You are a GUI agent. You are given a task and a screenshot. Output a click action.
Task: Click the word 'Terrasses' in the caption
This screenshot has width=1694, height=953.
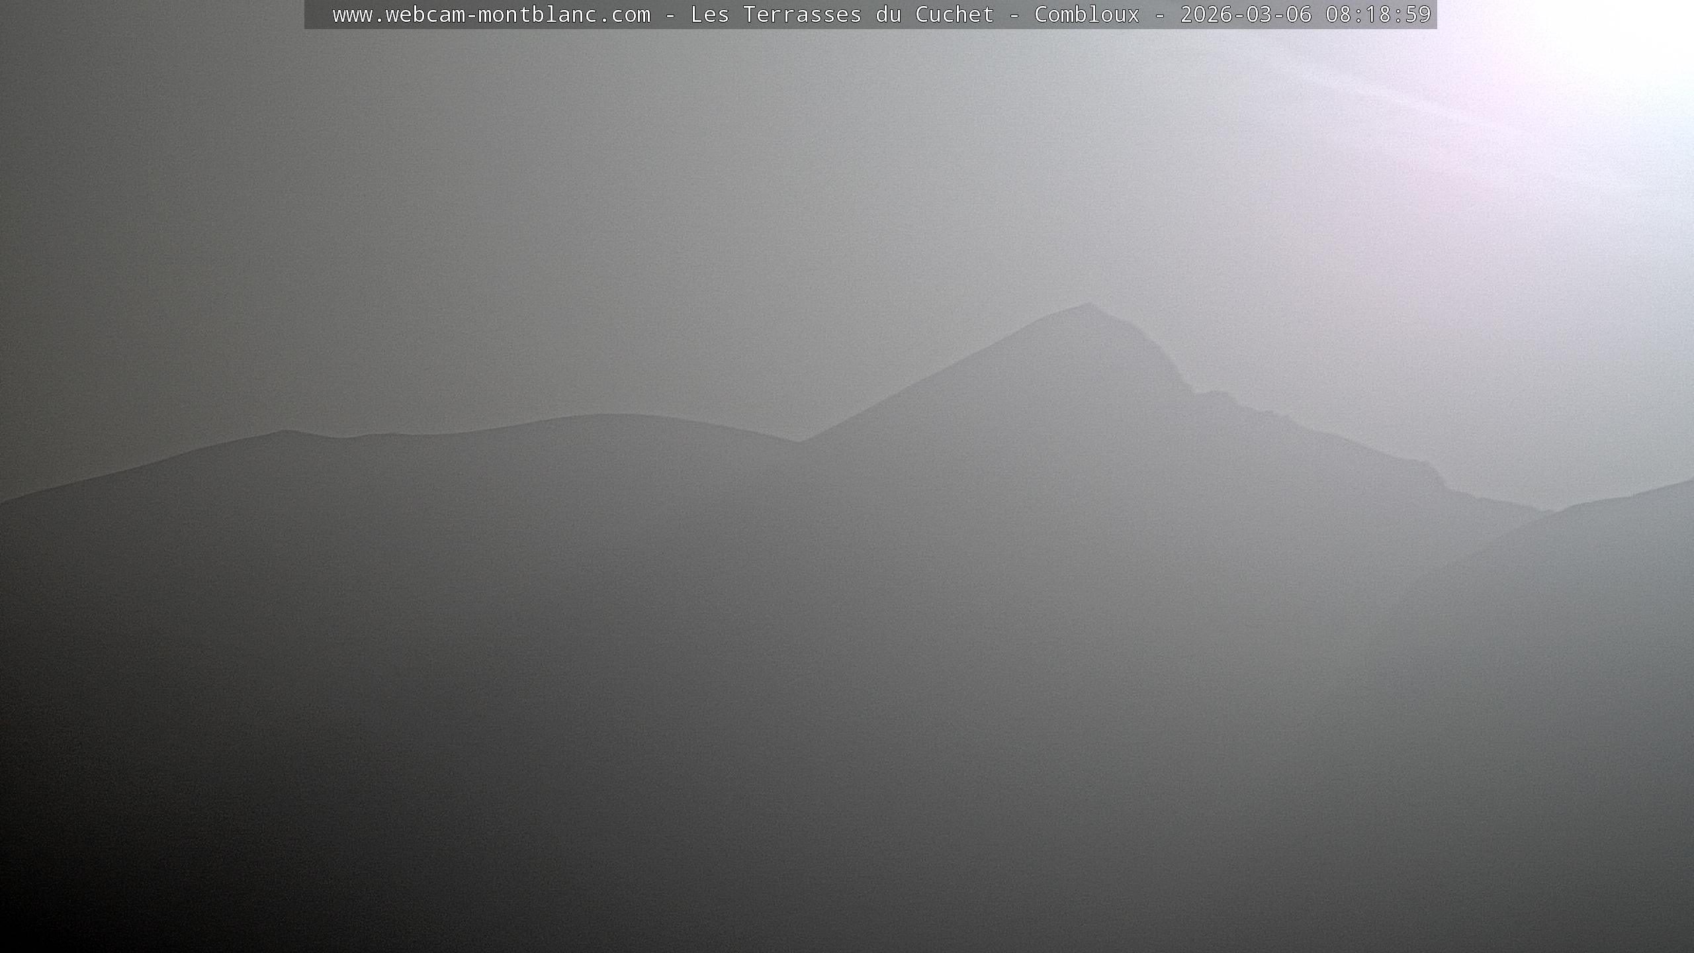coord(802,15)
